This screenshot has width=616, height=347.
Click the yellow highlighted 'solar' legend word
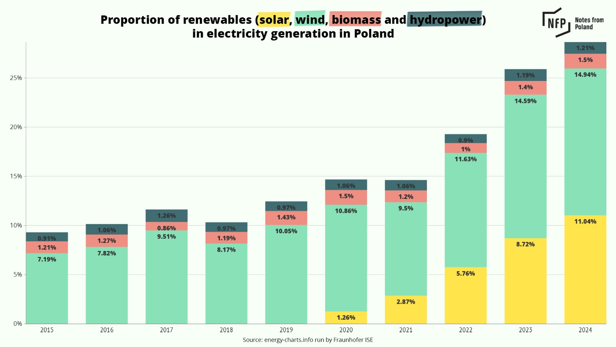(274, 19)
